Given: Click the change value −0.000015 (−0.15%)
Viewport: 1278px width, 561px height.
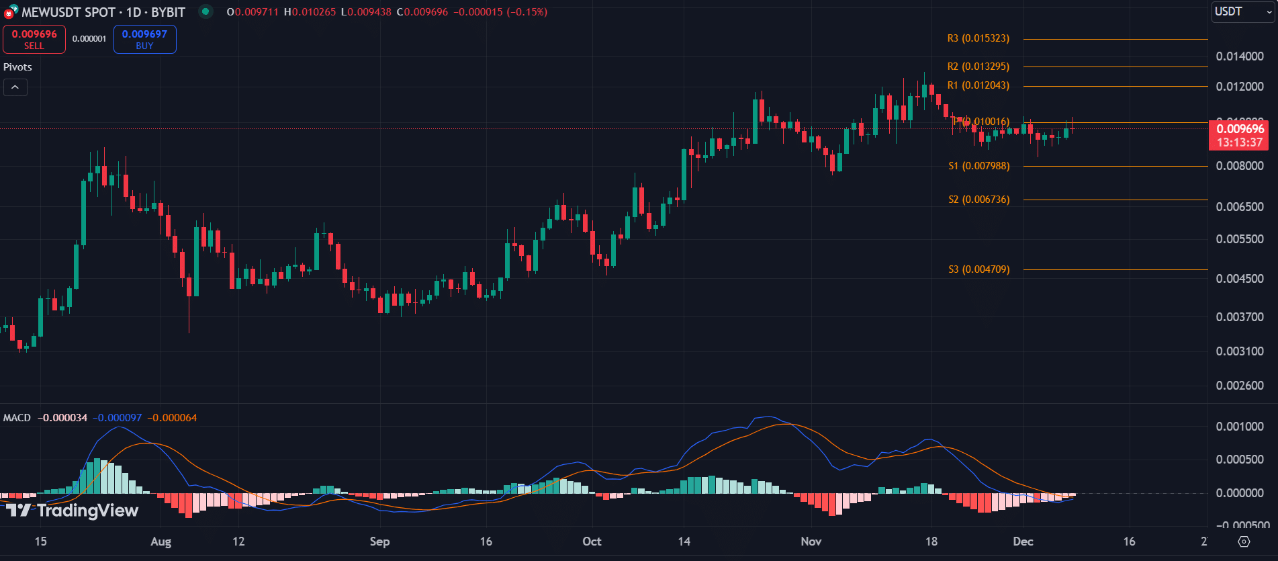Looking at the screenshot, I should [500, 12].
